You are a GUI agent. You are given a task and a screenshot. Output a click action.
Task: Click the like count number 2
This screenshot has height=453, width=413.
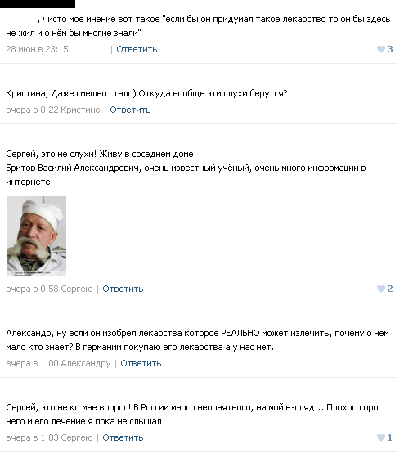(390, 289)
